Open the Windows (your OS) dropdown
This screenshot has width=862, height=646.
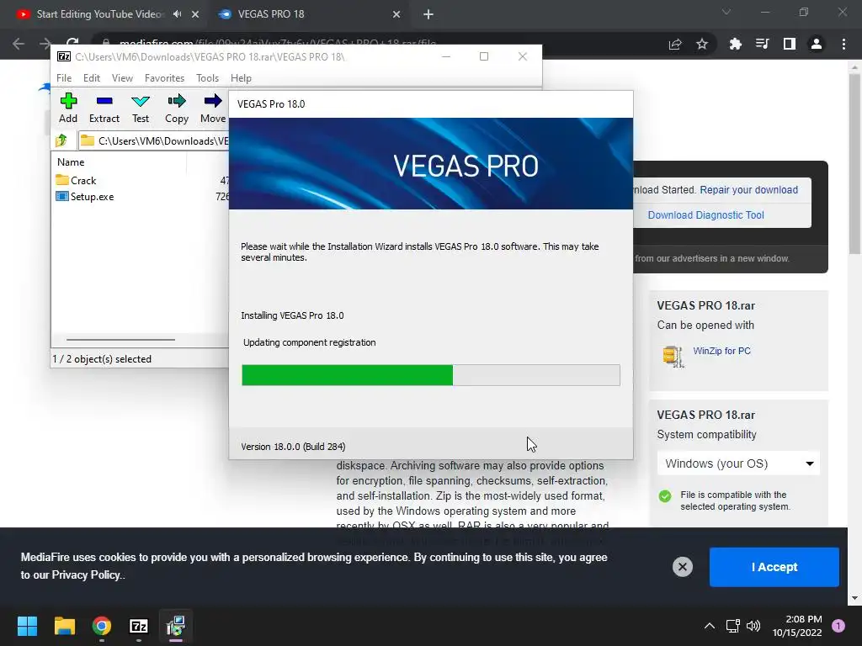click(738, 463)
